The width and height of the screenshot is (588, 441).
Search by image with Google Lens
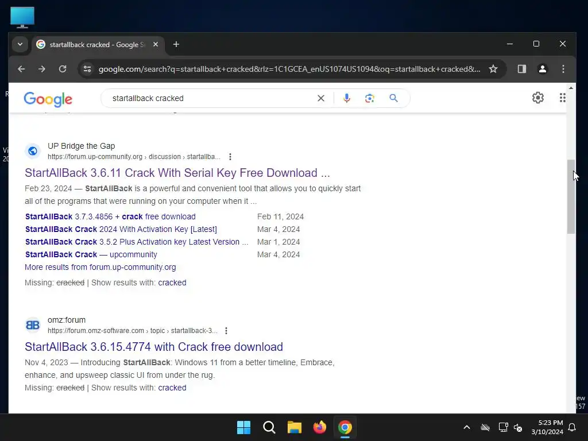[x=369, y=98]
